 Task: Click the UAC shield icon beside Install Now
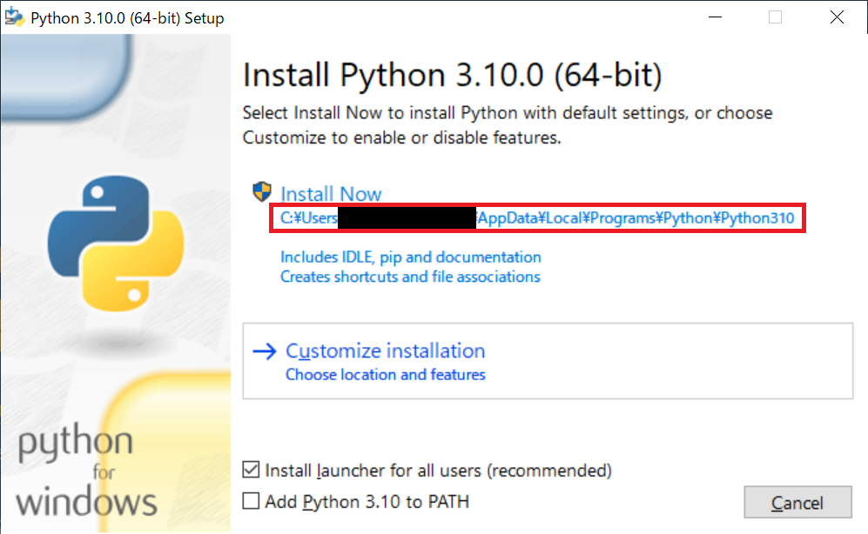262,192
